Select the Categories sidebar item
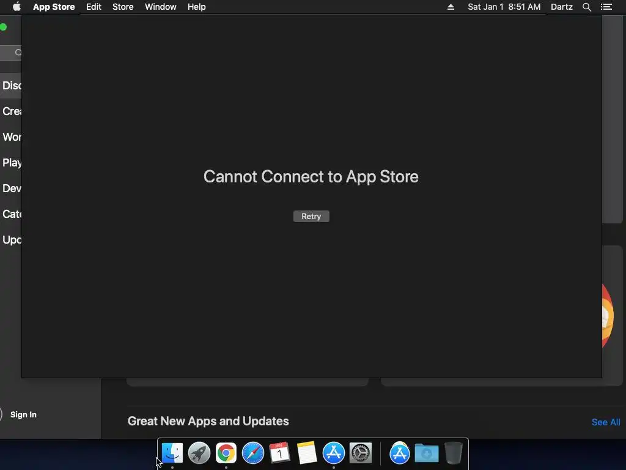626x470 pixels. click(11, 214)
